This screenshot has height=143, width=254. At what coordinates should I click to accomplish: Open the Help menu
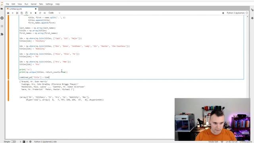tap(58, 4)
